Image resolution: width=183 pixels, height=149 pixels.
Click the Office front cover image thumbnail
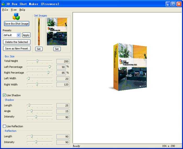57,32
